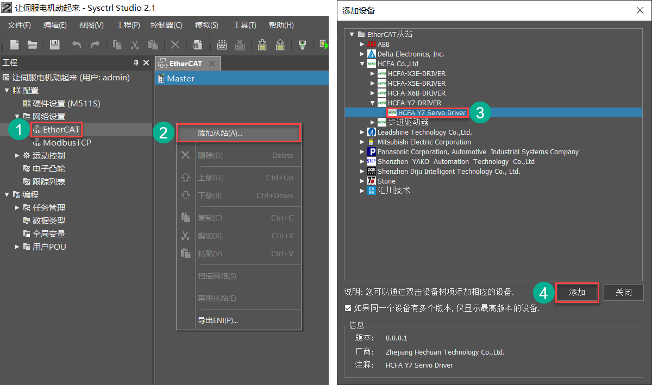Collapse the 编程 tree node
The width and height of the screenshot is (652, 385).
tap(7, 194)
